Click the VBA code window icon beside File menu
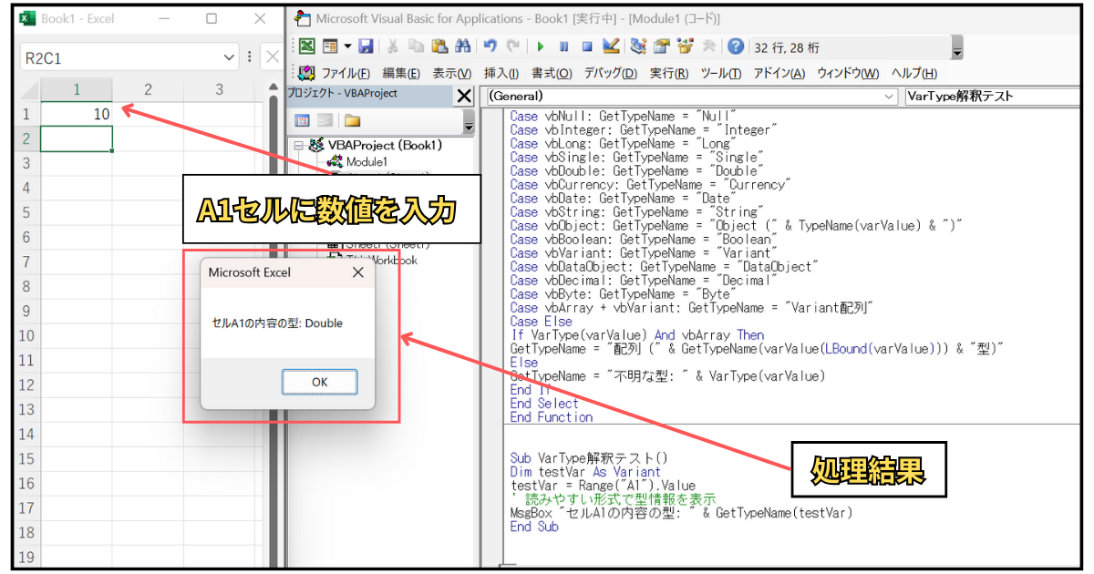The height and width of the screenshot is (574, 1094). tap(307, 74)
